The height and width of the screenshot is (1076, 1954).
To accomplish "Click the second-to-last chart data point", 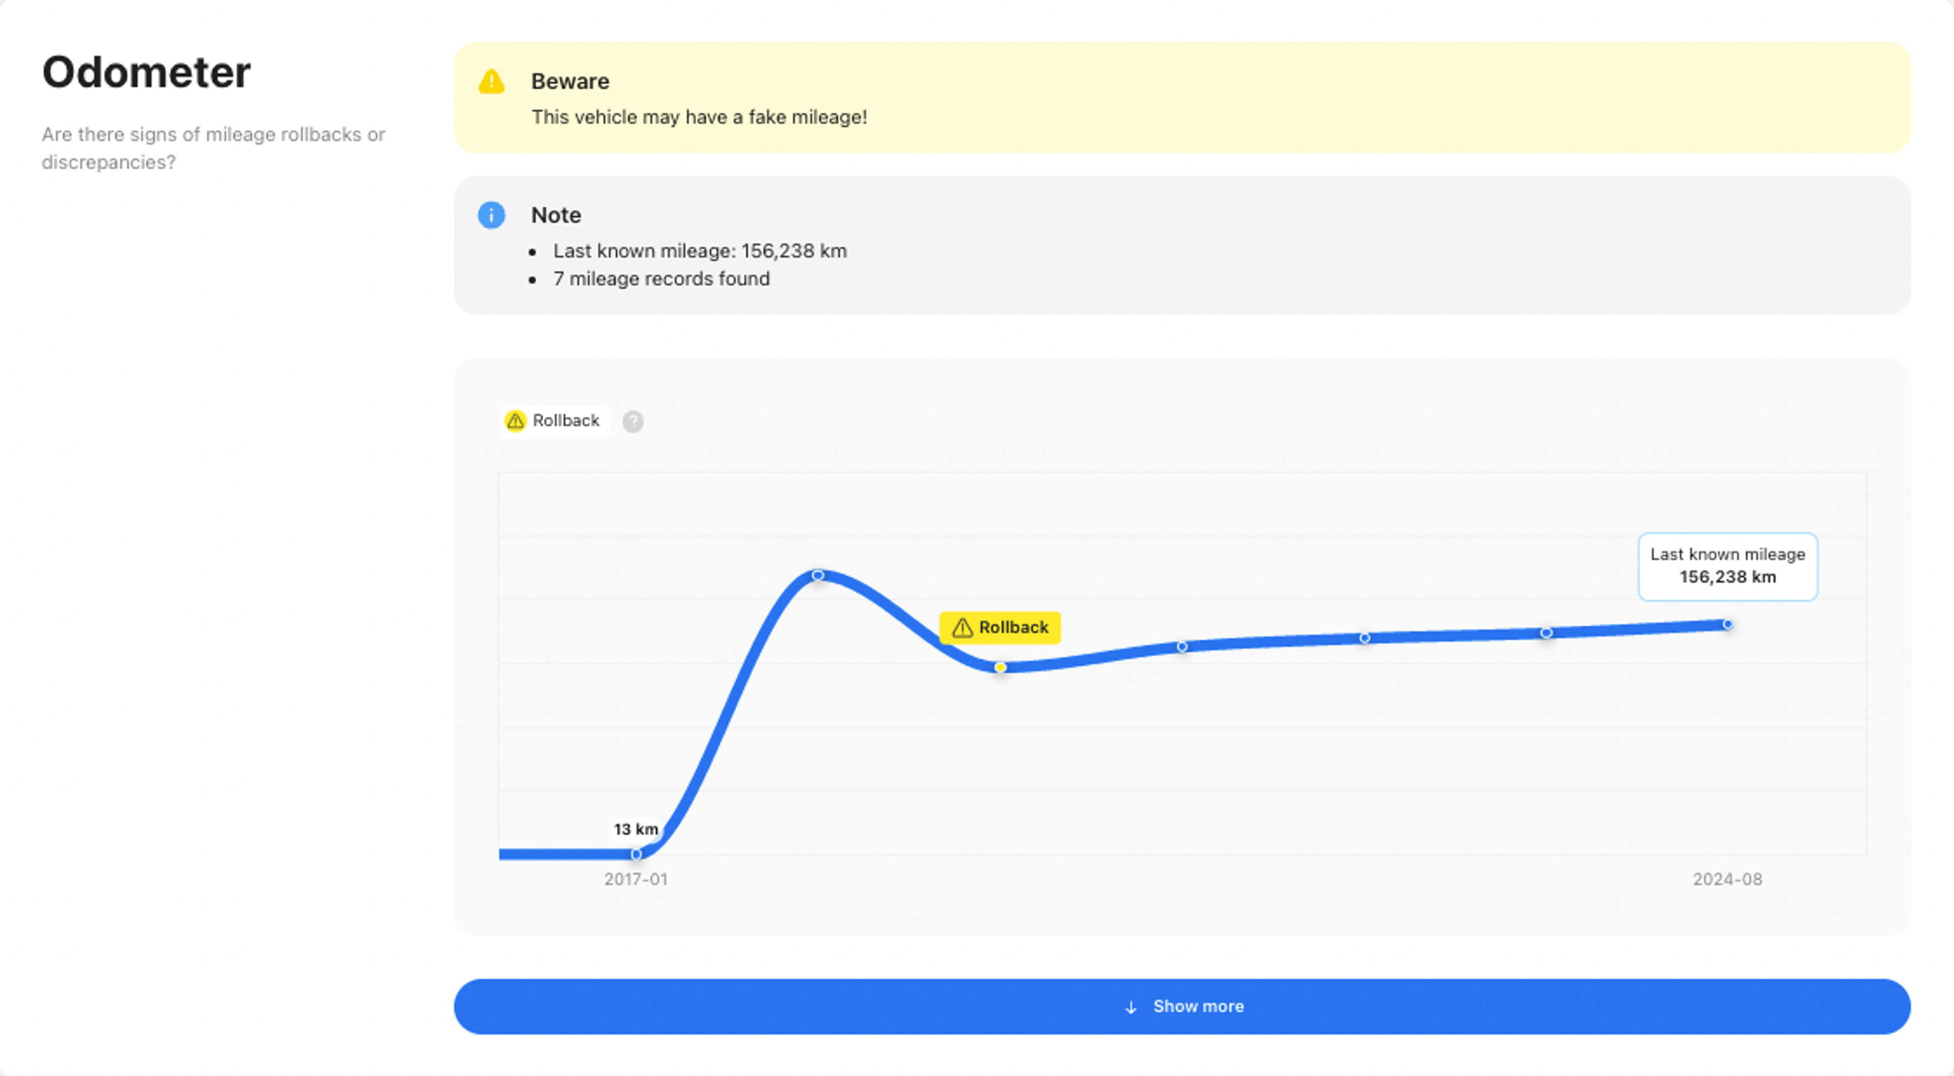I will [x=1546, y=632].
